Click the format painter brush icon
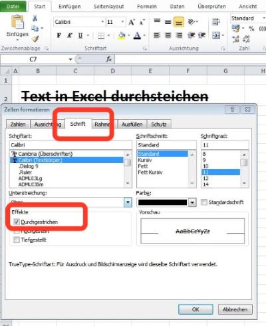The width and height of the screenshot is (266, 326). (x=35, y=39)
